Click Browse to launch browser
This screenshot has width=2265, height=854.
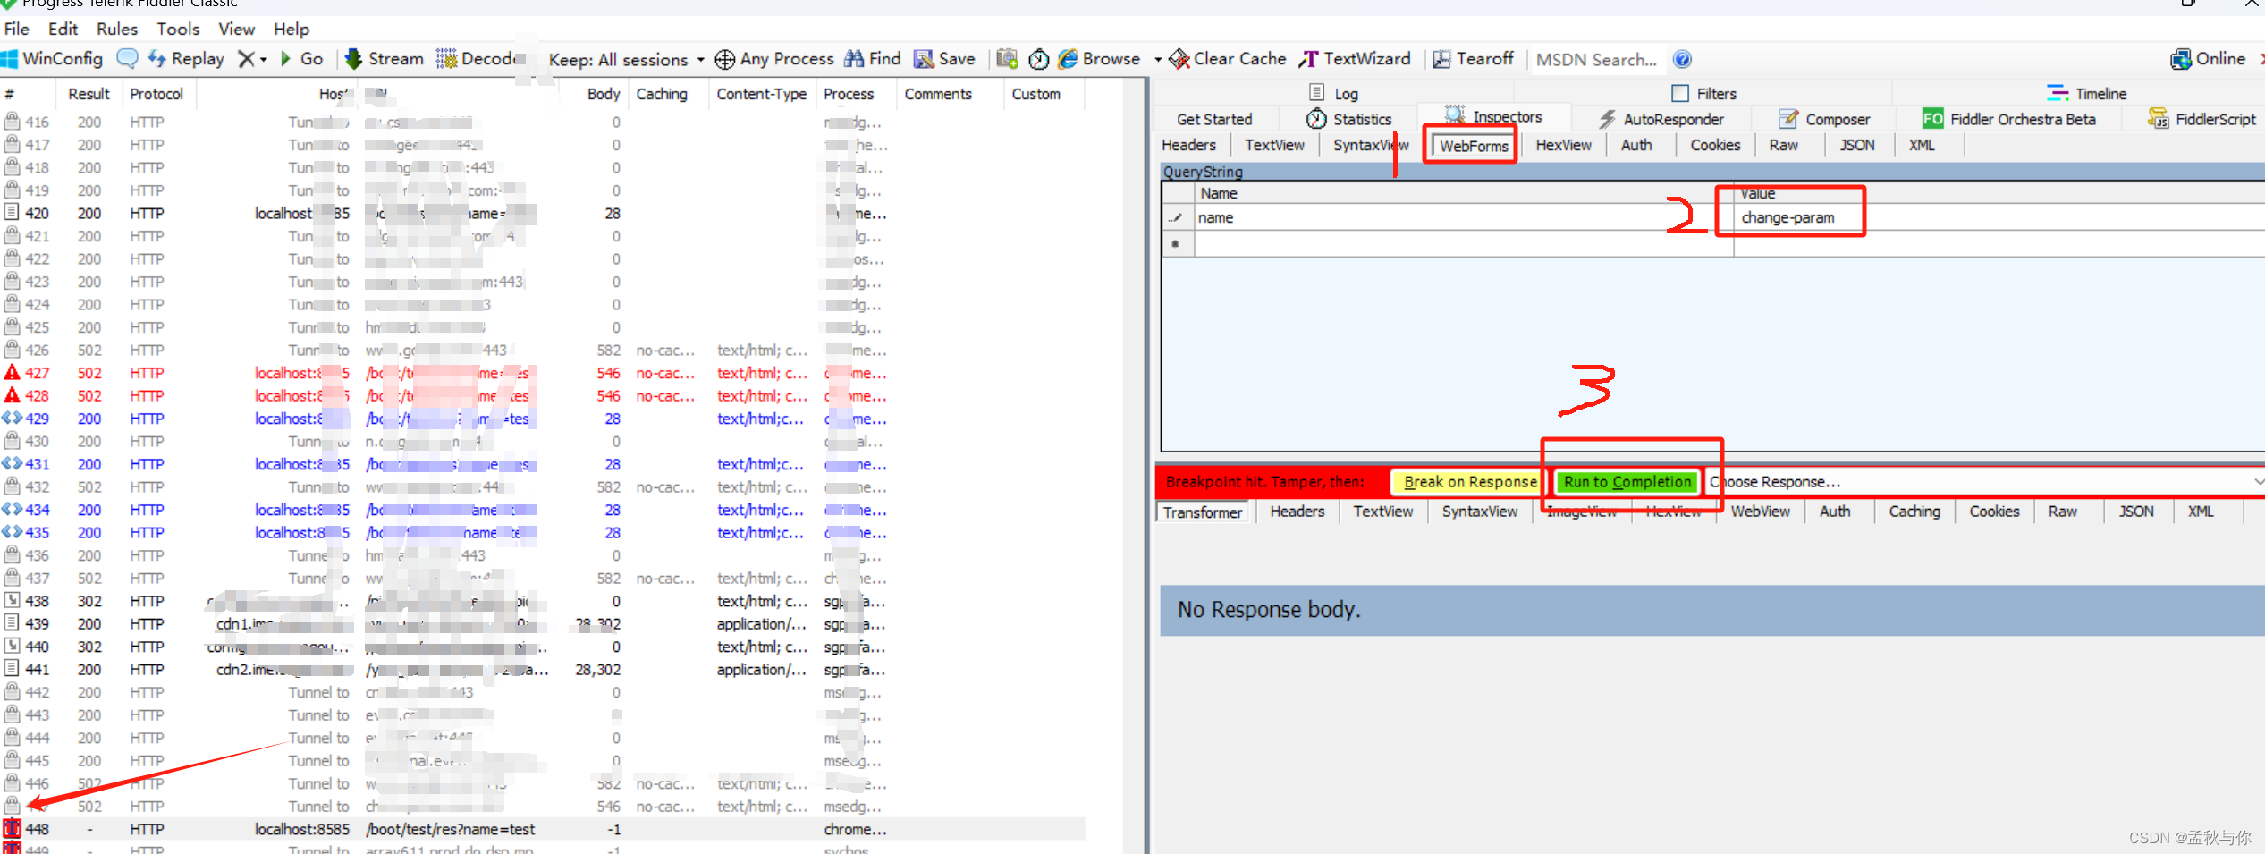click(x=1099, y=59)
